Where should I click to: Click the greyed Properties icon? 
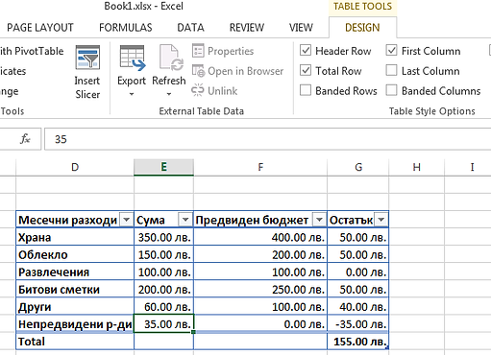(198, 51)
